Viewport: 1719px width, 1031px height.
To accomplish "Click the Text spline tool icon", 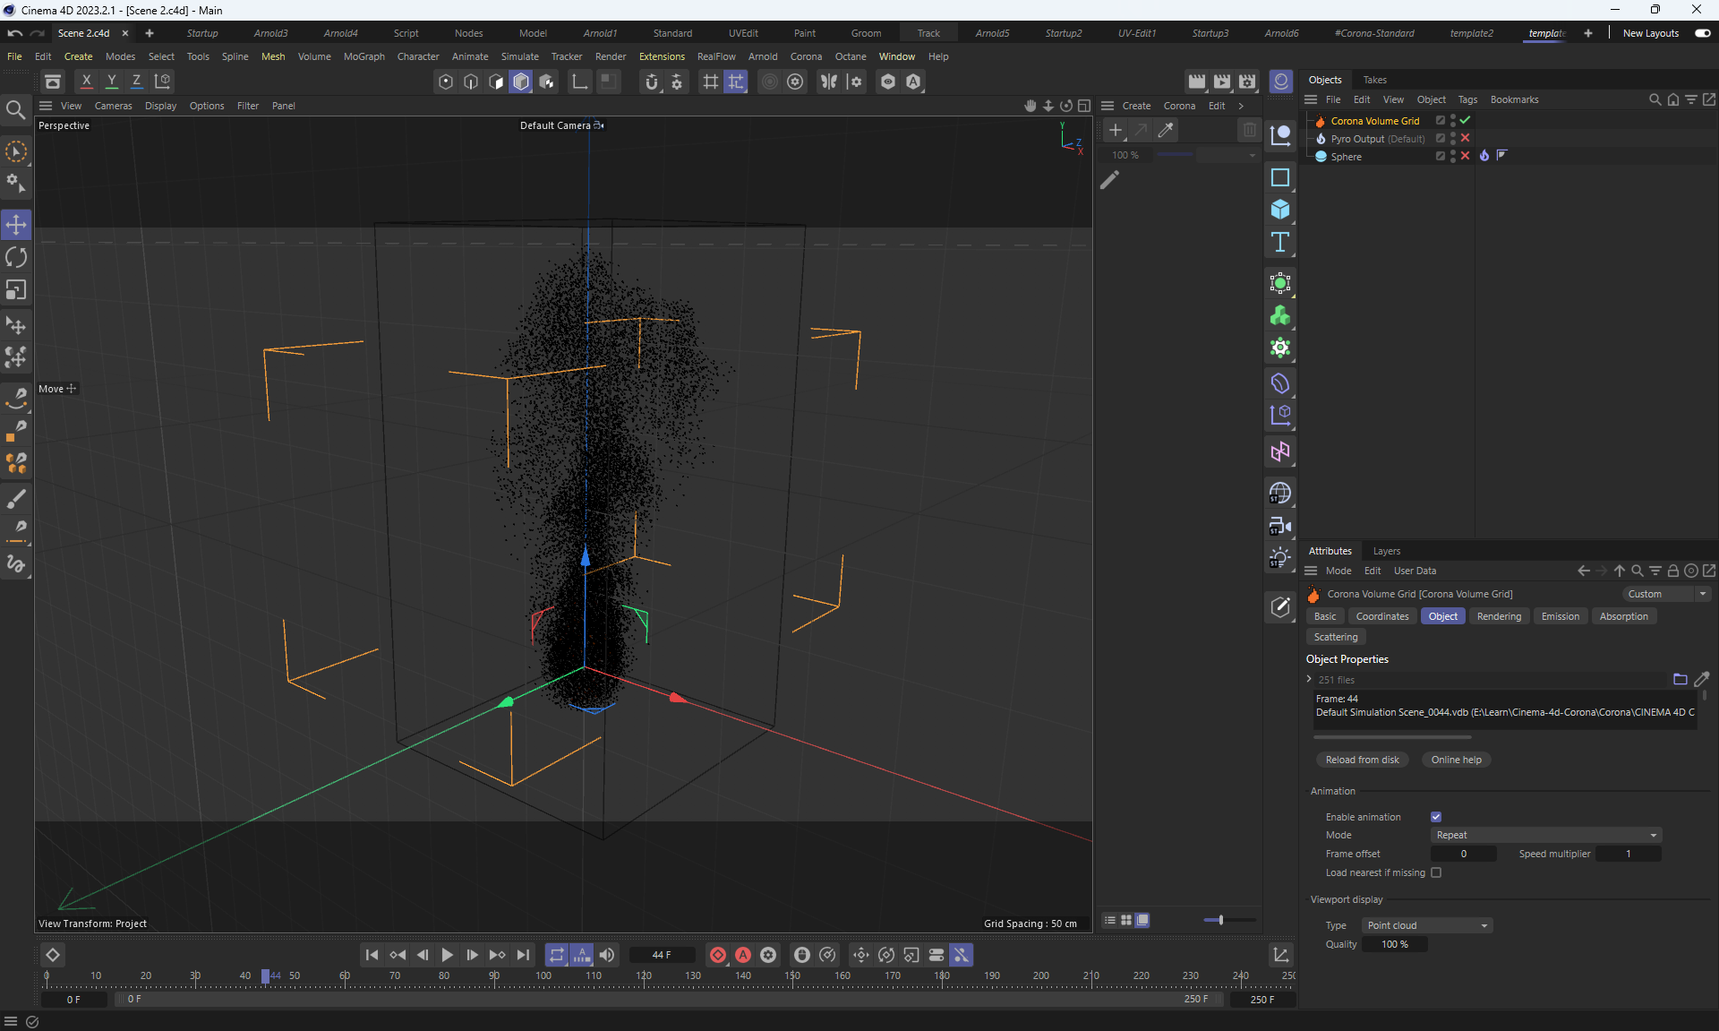I will 1280,243.
